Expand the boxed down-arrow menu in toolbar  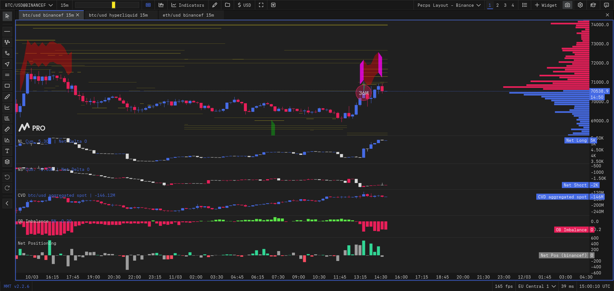pos(273,5)
